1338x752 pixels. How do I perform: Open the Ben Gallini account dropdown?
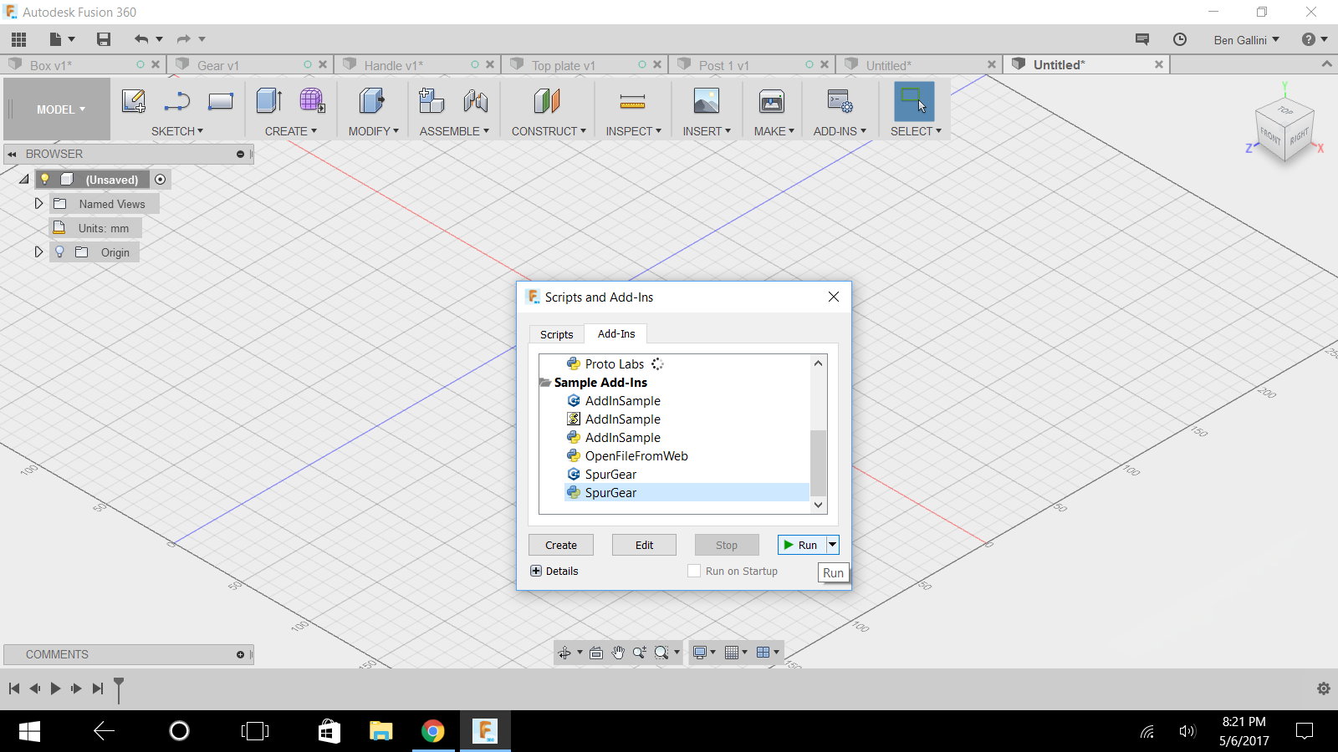pyautogui.click(x=1246, y=39)
